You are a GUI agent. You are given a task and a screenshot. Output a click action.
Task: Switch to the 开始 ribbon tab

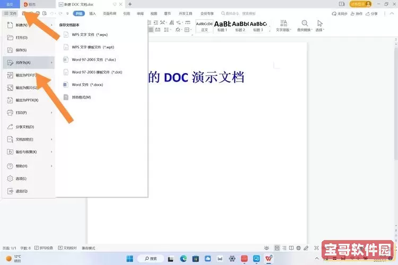click(x=79, y=13)
